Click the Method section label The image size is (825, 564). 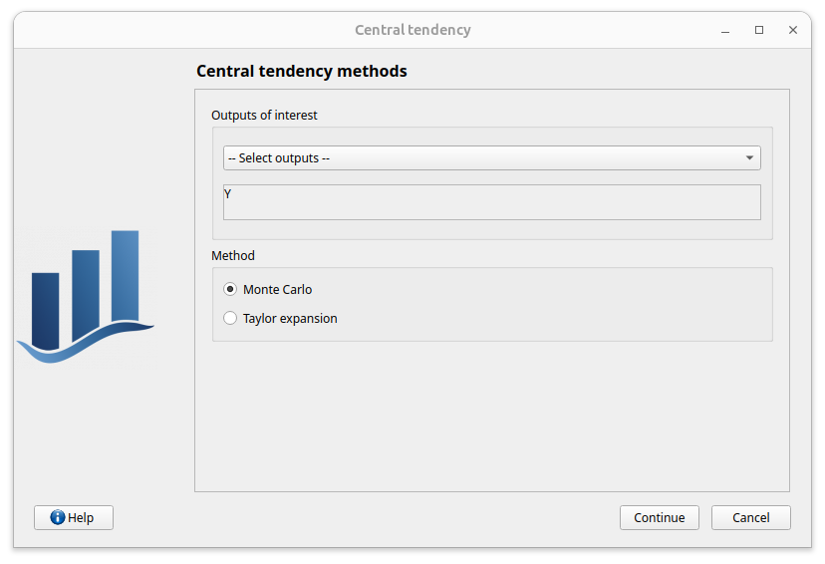click(232, 256)
